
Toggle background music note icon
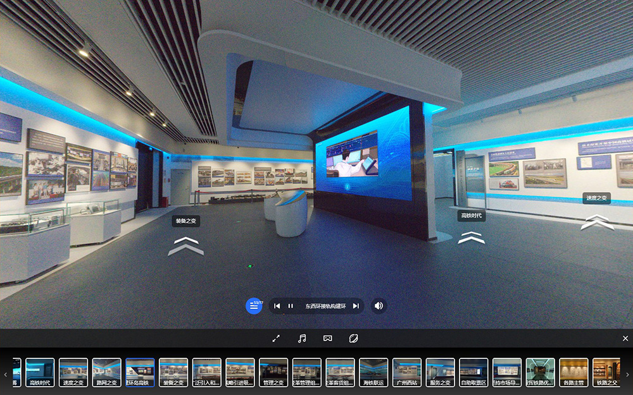(302, 339)
